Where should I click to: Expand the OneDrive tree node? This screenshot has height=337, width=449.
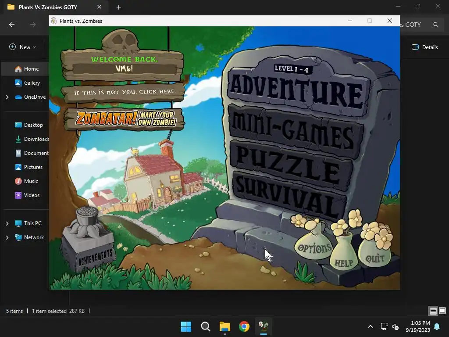[x=7, y=97]
